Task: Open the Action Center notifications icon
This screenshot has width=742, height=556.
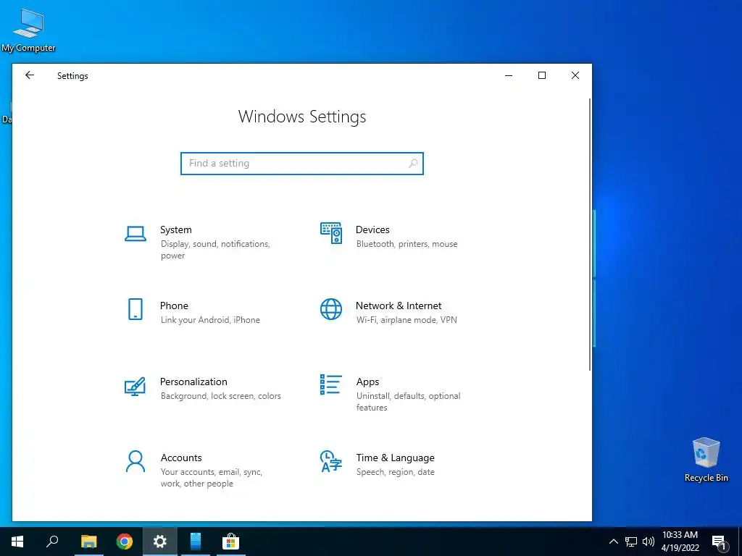Action: point(720,542)
